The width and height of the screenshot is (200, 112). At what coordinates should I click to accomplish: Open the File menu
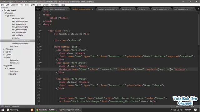[2, 5]
